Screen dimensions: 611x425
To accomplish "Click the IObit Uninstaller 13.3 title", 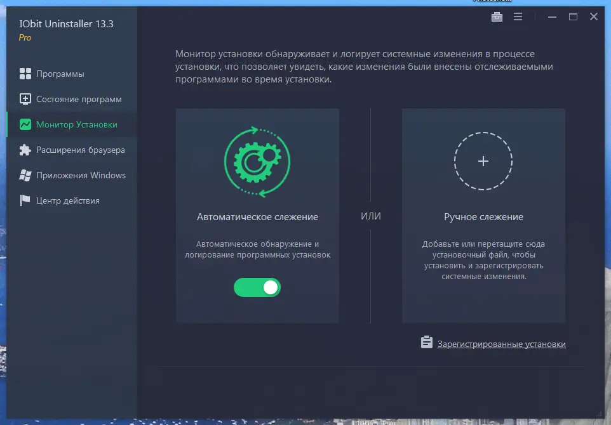I will [66, 23].
